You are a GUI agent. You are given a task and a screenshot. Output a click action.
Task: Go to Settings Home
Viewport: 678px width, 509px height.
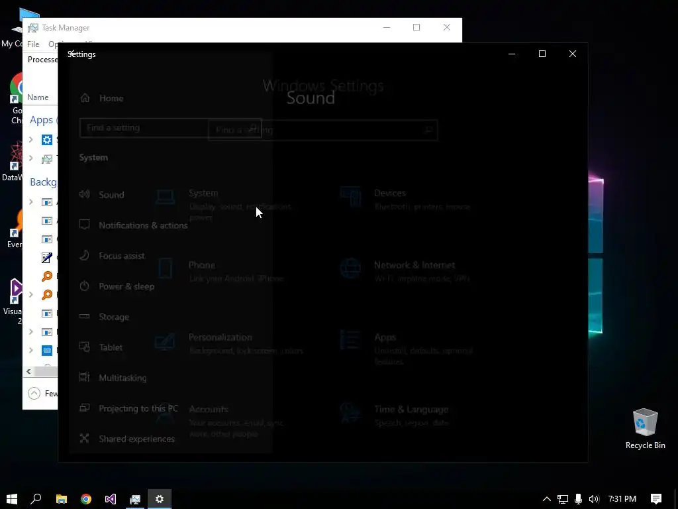(102, 98)
